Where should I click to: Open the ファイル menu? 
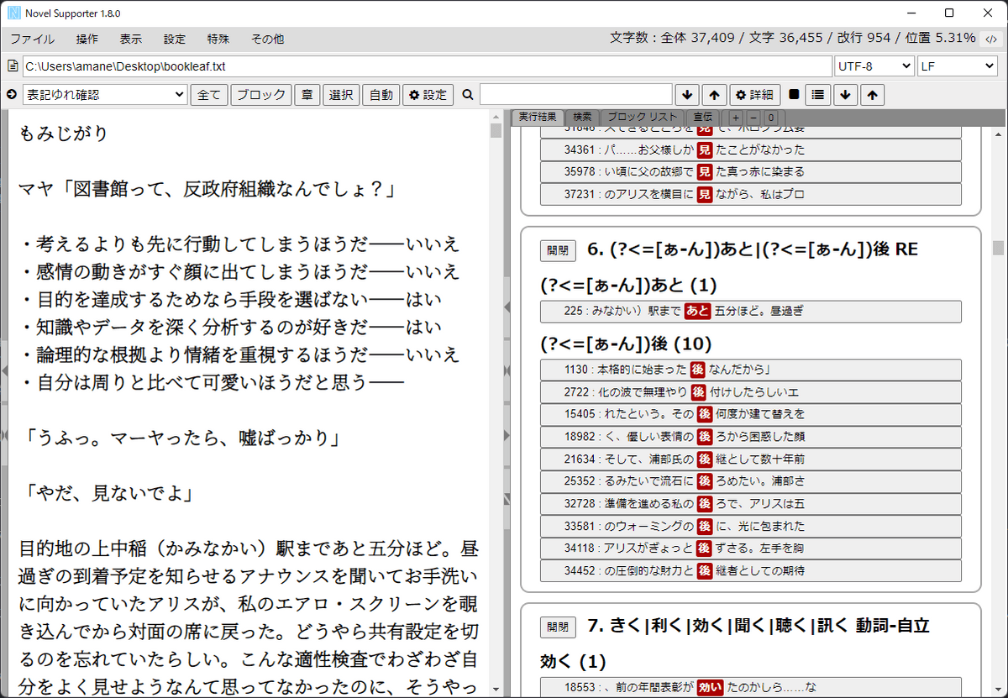[x=32, y=39]
